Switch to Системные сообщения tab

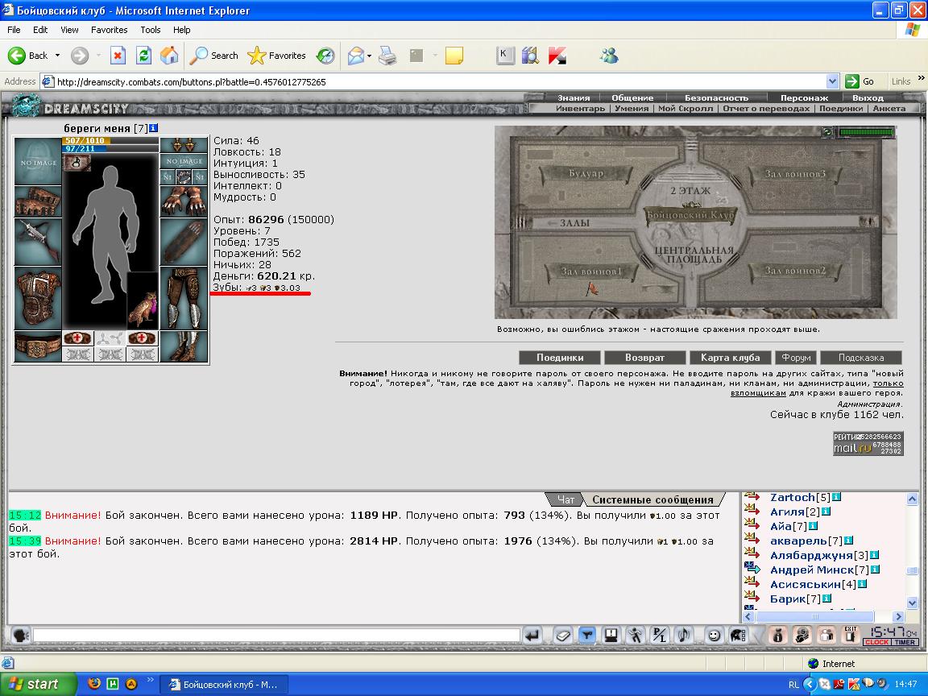click(652, 499)
